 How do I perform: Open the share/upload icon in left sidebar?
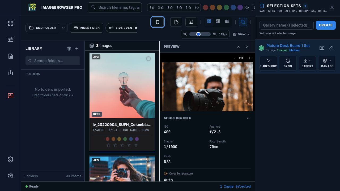coord(11,73)
